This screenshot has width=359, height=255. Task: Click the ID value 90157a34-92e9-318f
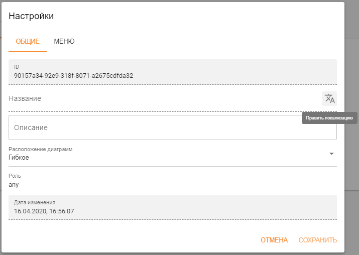(x=73, y=76)
